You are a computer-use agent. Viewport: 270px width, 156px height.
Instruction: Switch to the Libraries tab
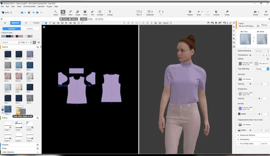pos(30,29)
